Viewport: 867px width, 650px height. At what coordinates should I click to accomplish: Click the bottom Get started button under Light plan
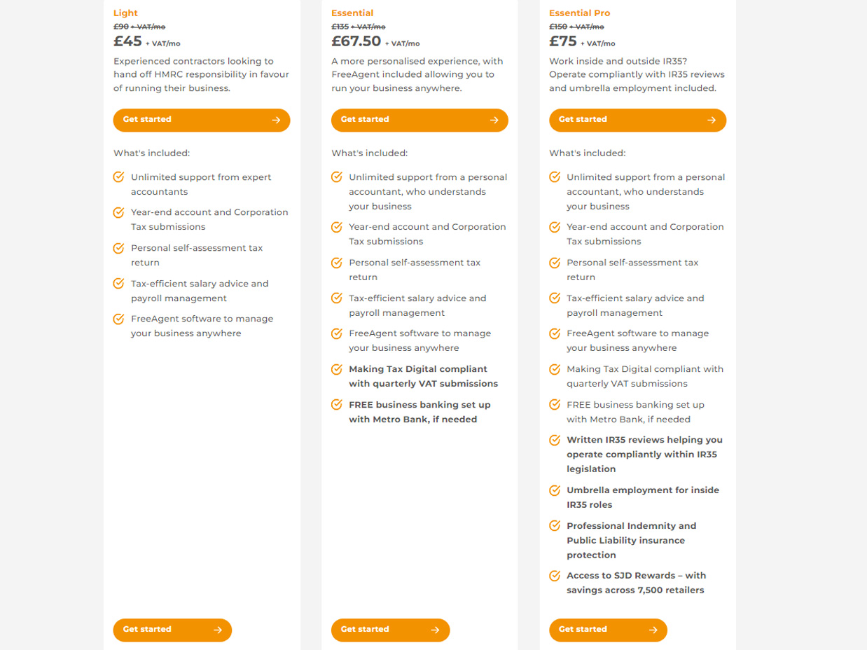(172, 630)
